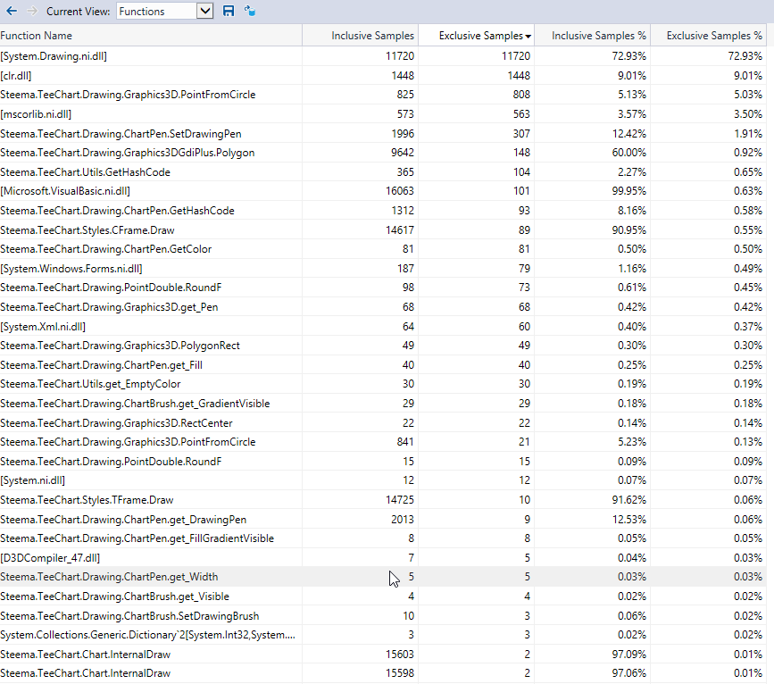Image resolution: width=774 pixels, height=684 pixels.
Task: Select the Styles.TFrame.Draw function row
Action: coord(383,500)
